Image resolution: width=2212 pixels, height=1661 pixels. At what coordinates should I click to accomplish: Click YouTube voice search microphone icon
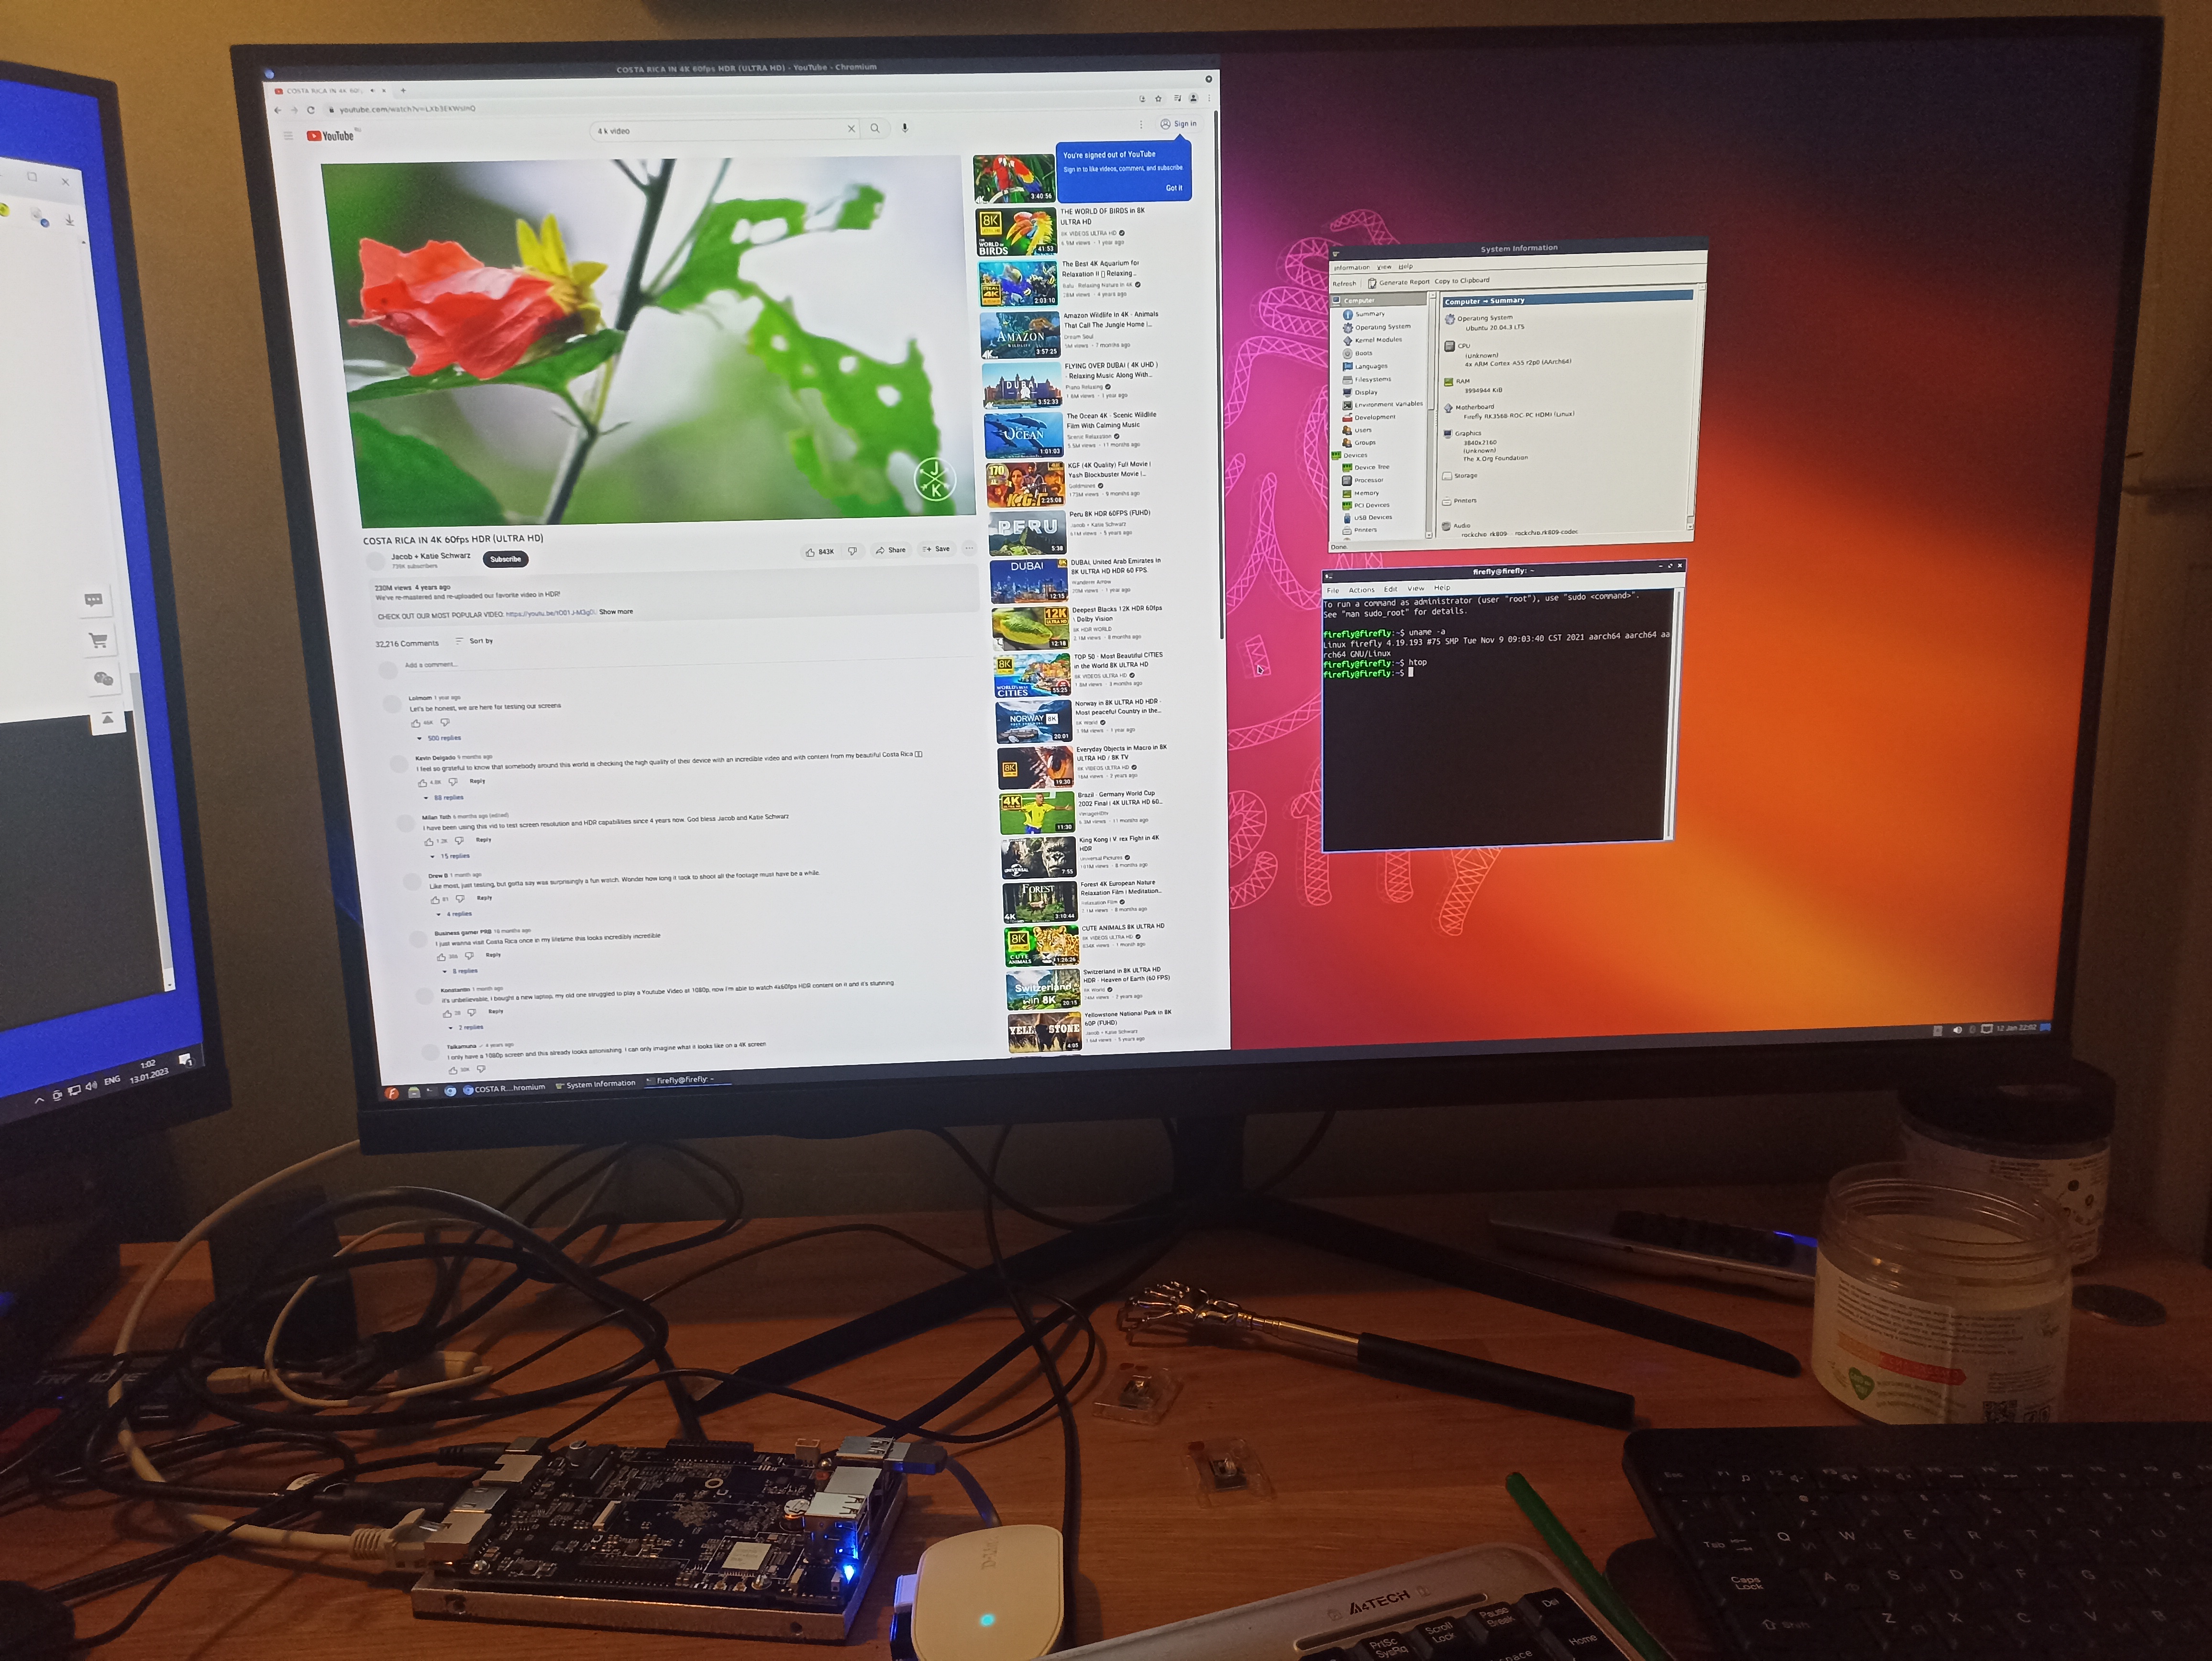904,128
